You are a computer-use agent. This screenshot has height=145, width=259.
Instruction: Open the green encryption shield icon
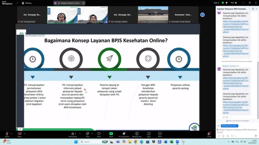(223, 3)
